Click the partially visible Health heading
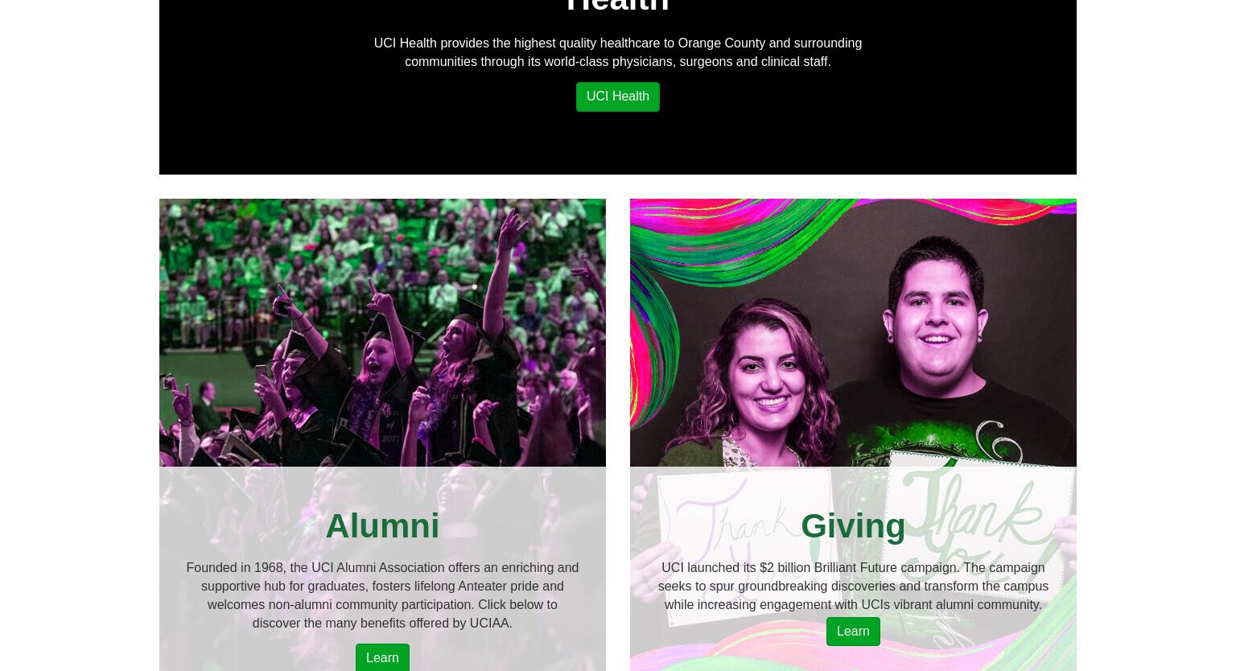1236x671 pixels. click(617, 6)
